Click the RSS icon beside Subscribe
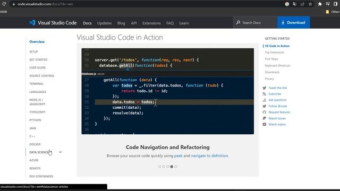The width and height of the screenshot is (340, 191). 265,94
